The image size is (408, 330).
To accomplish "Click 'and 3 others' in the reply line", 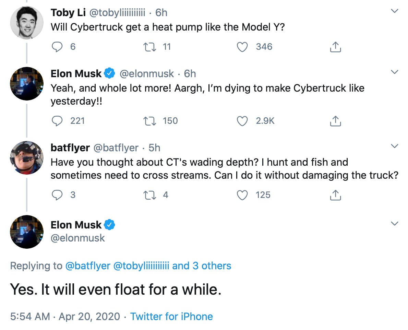I will (202, 266).
